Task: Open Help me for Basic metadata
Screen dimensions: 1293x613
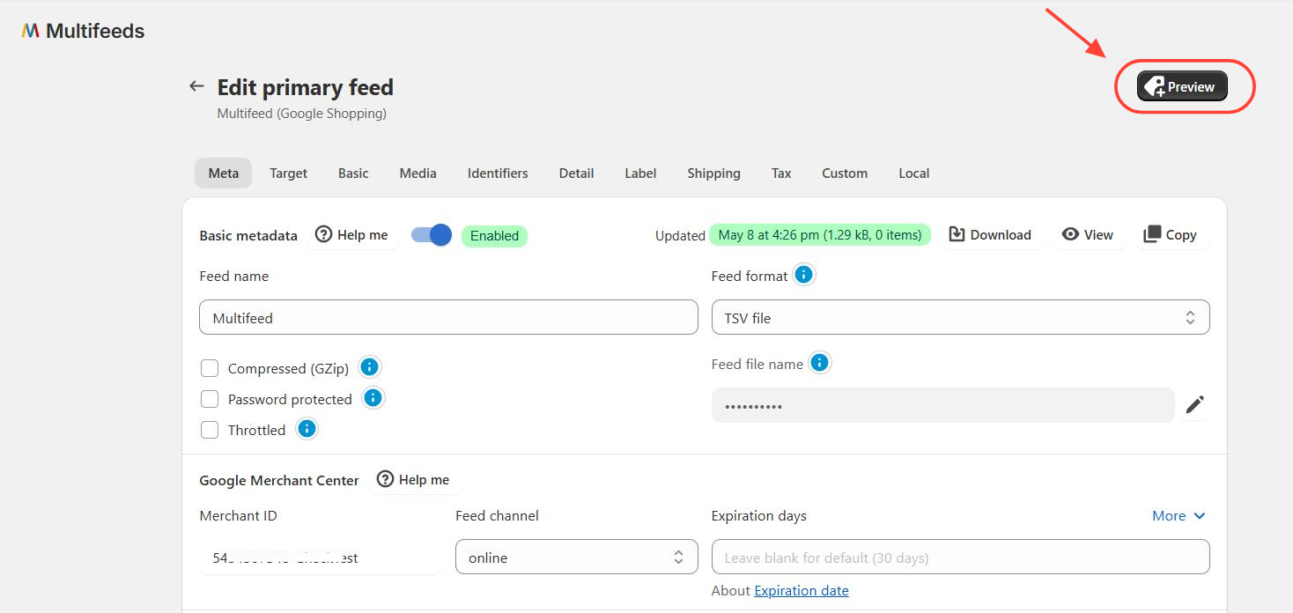Action: point(351,235)
